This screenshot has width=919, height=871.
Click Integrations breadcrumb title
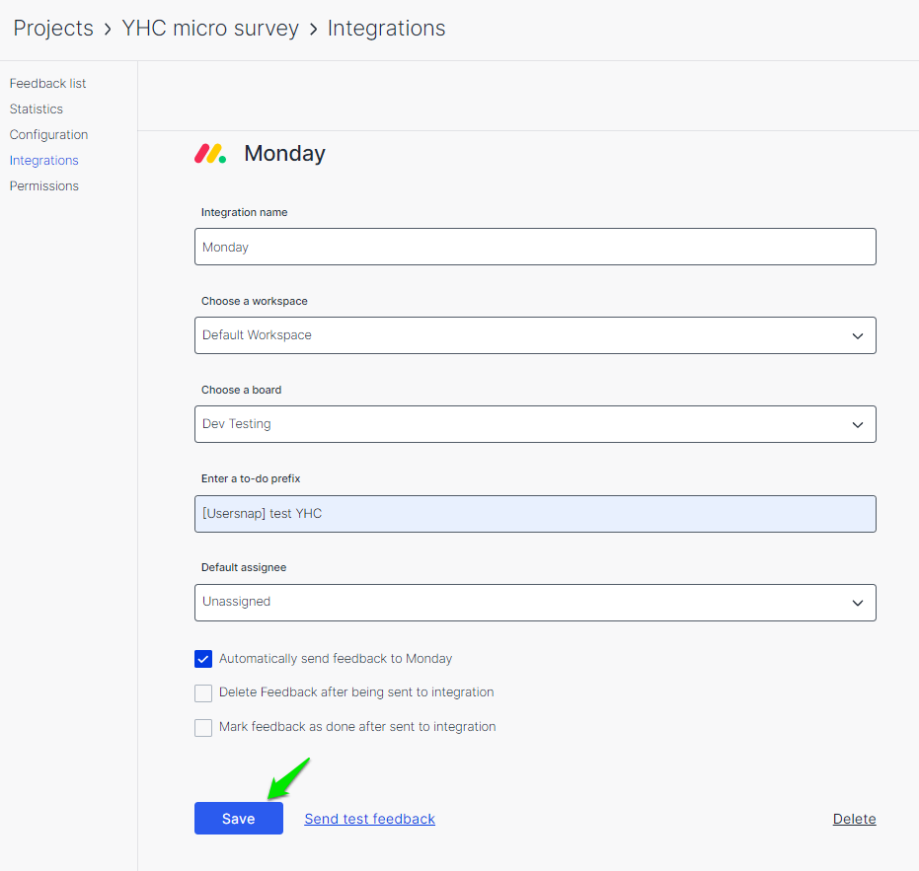[x=386, y=29]
